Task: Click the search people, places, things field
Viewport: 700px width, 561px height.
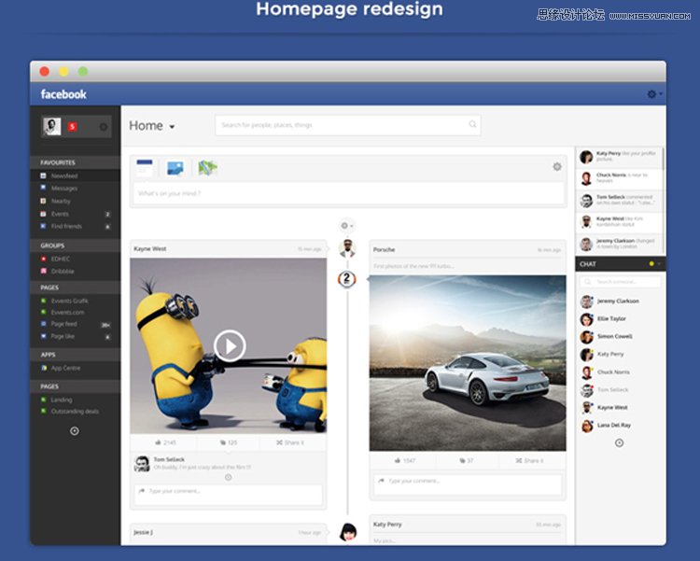Action: point(348,125)
